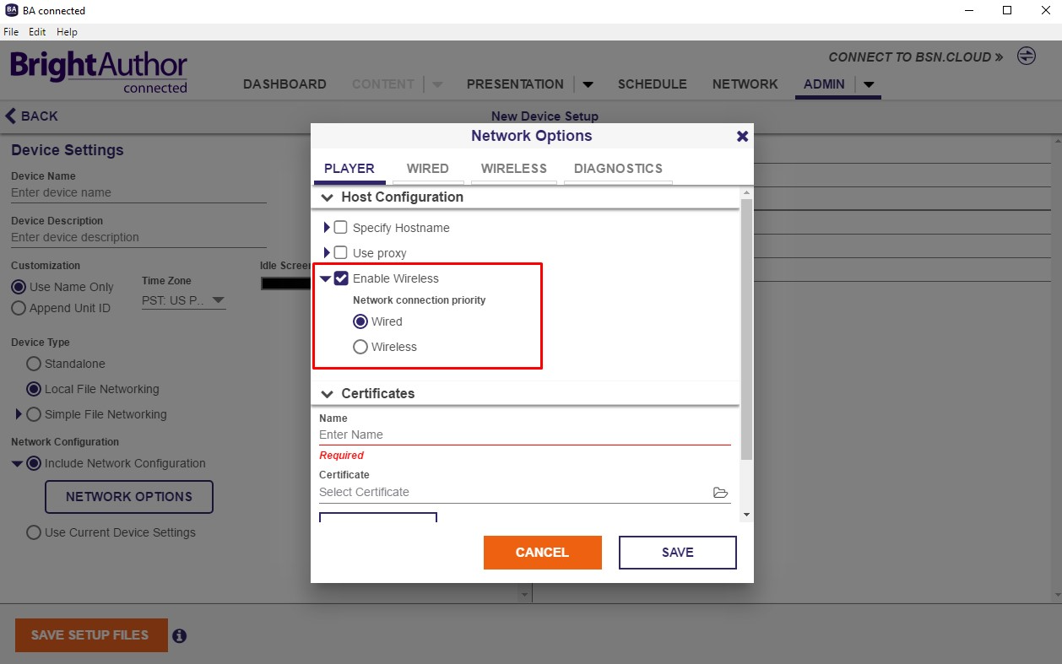The image size is (1062, 664).
Task: Click the NETWORK OPTIONS button
Action: (129, 497)
